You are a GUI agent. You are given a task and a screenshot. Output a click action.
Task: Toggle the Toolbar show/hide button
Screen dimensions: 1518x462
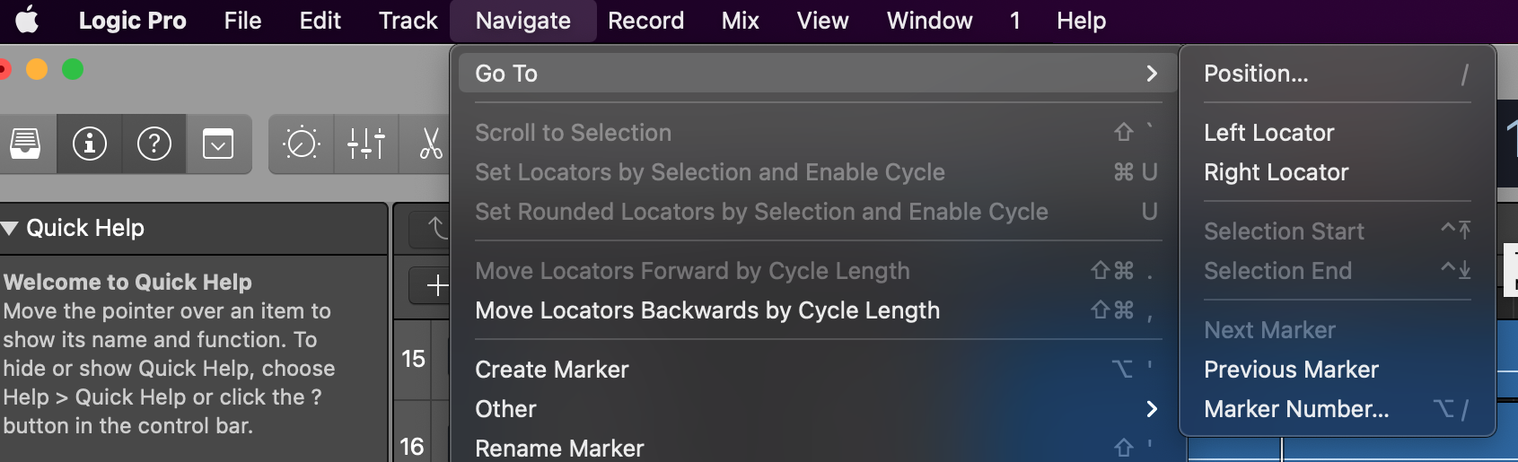[x=218, y=144]
